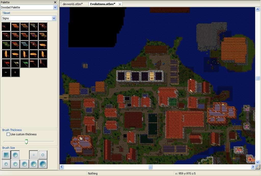261x176 pixels.
Task: Click the map vertical scrollbar down arrow
Action: [258, 162]
